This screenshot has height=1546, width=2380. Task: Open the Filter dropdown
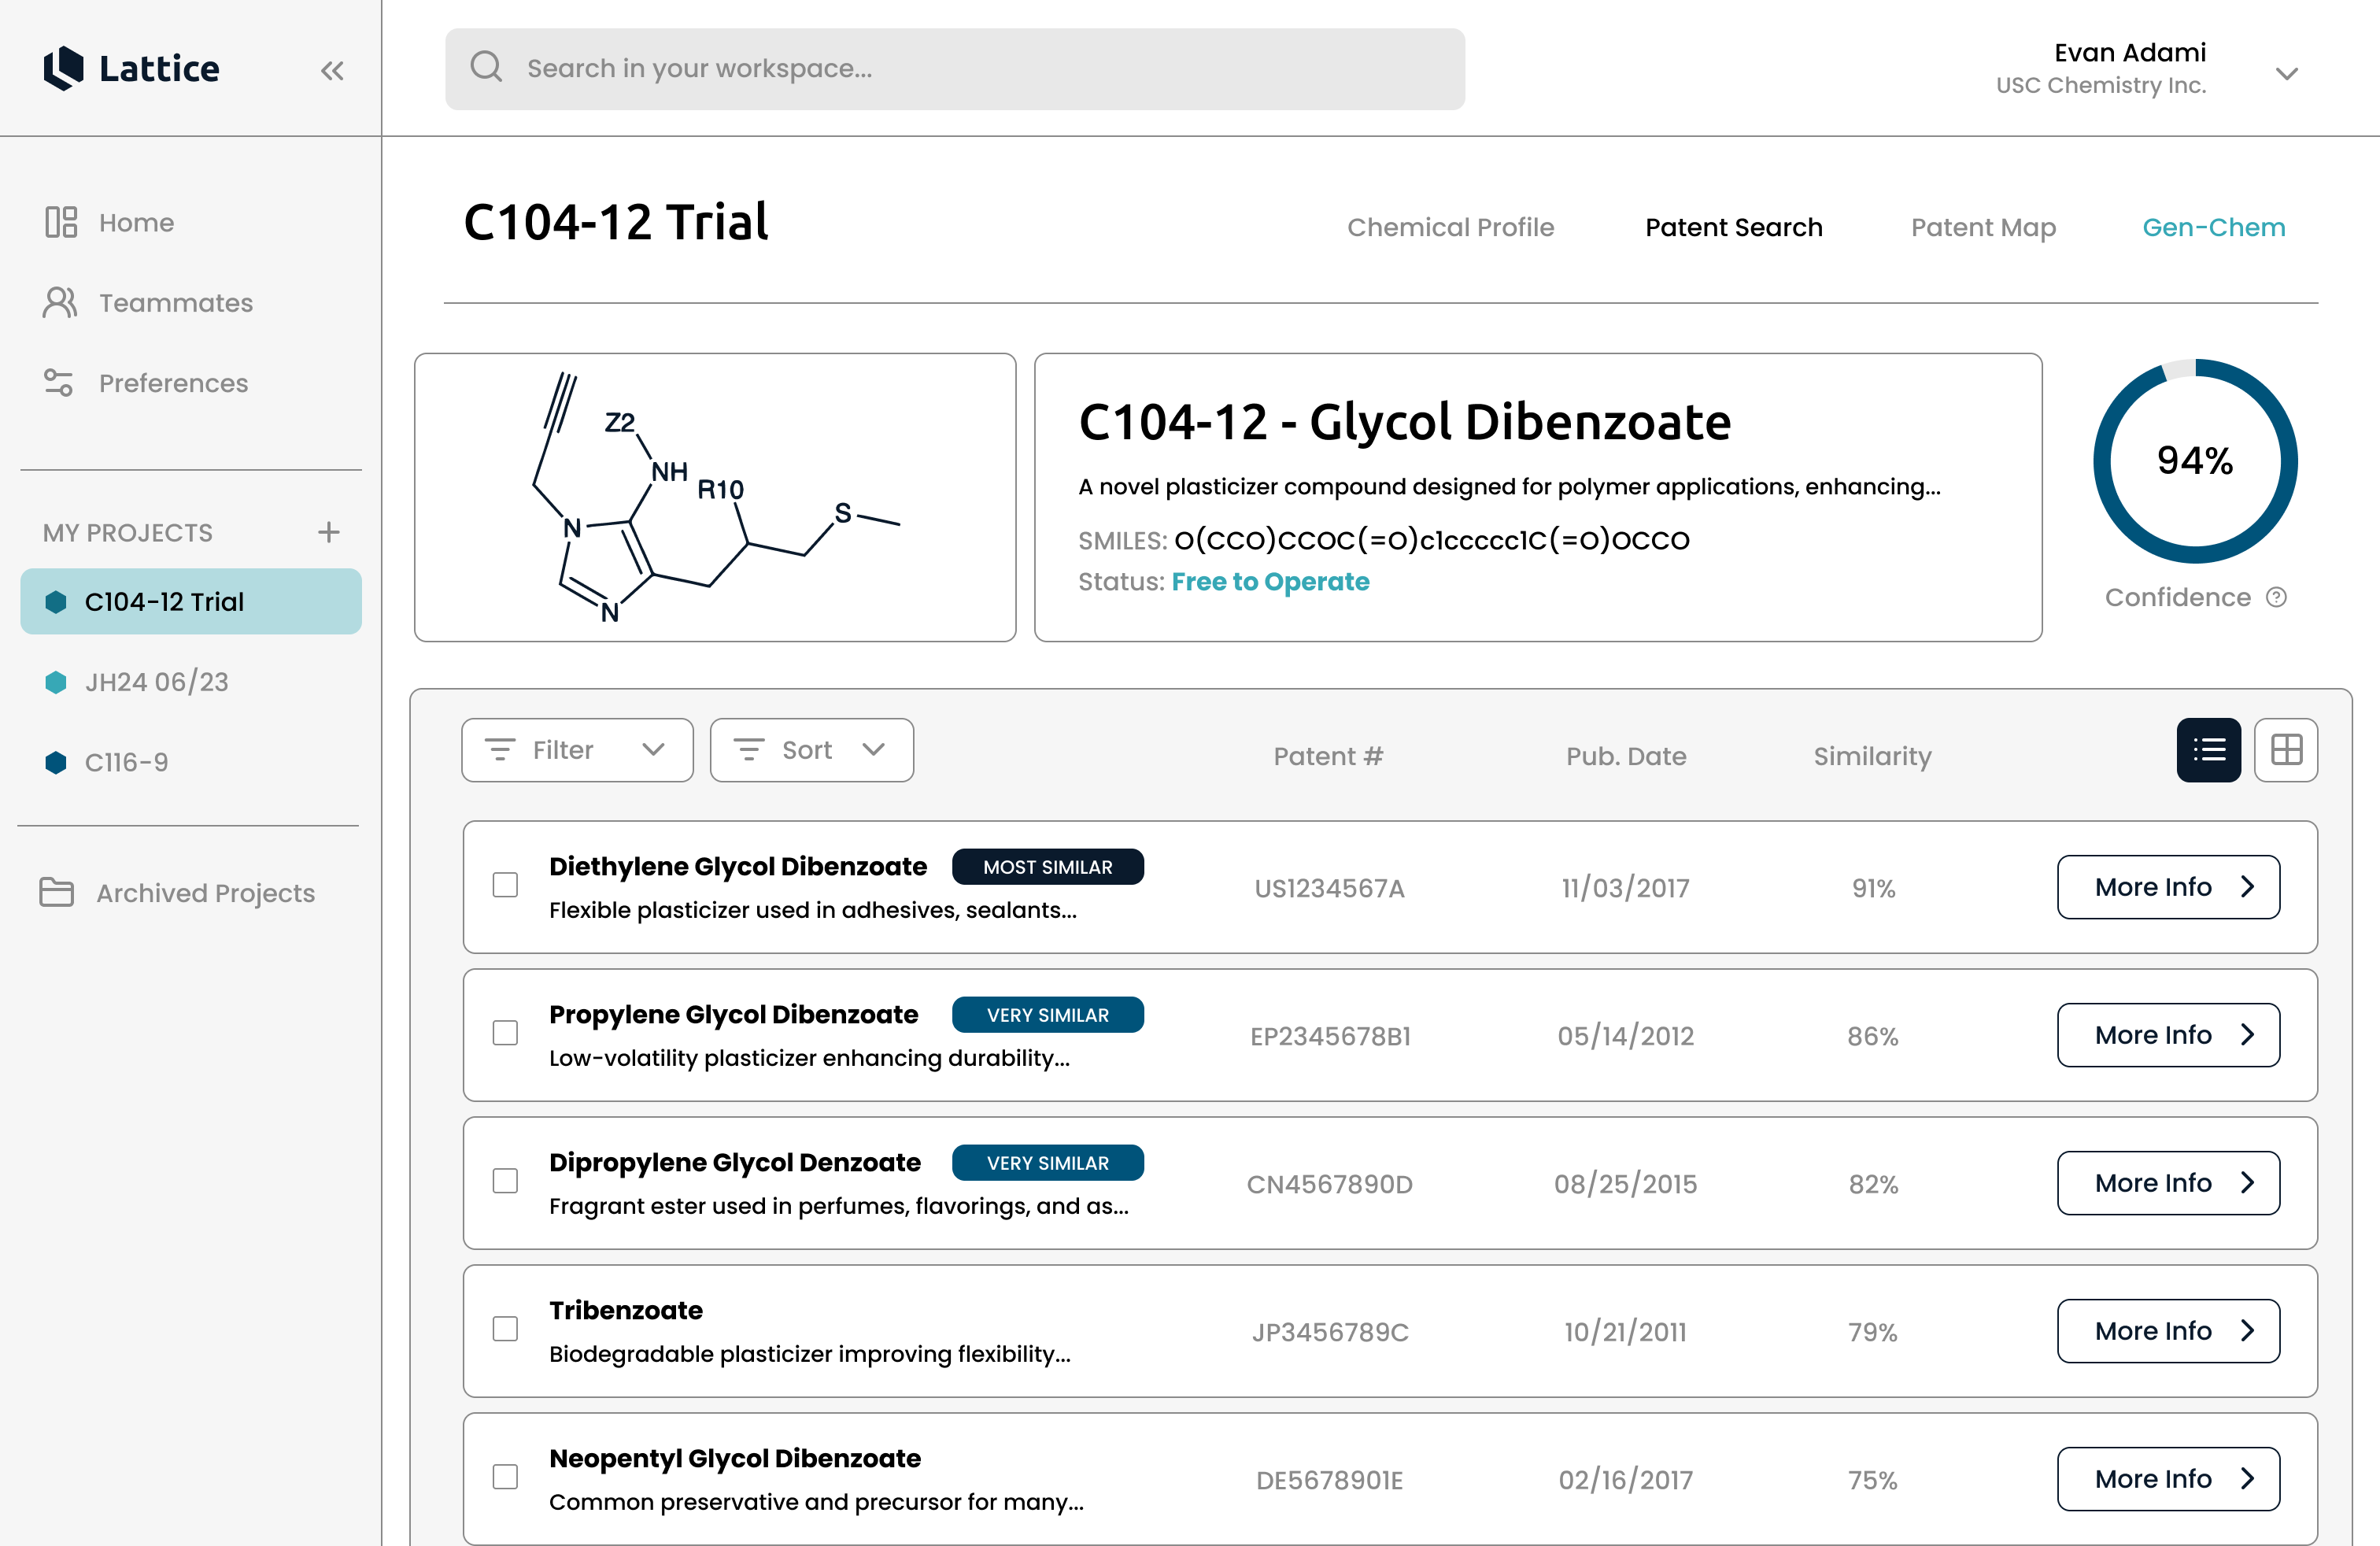[x=576, y=750]
